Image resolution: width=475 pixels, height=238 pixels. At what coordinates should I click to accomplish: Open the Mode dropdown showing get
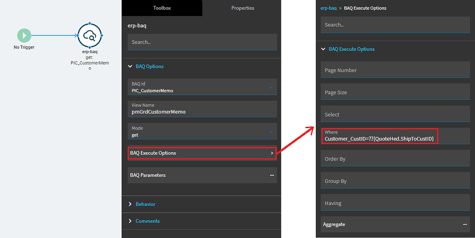(x=202, y=131)
